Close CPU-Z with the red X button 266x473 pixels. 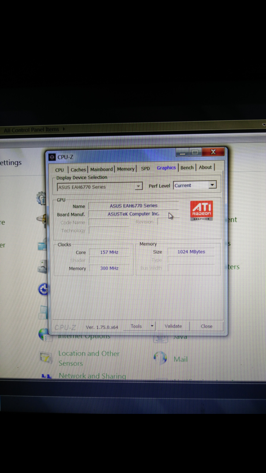tap(213, 152)
